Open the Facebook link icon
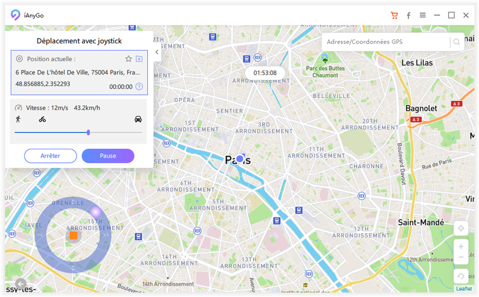Screen dimensions: 479x297 tap(409, 16)
